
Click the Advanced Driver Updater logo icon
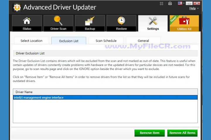click(17, 7)
